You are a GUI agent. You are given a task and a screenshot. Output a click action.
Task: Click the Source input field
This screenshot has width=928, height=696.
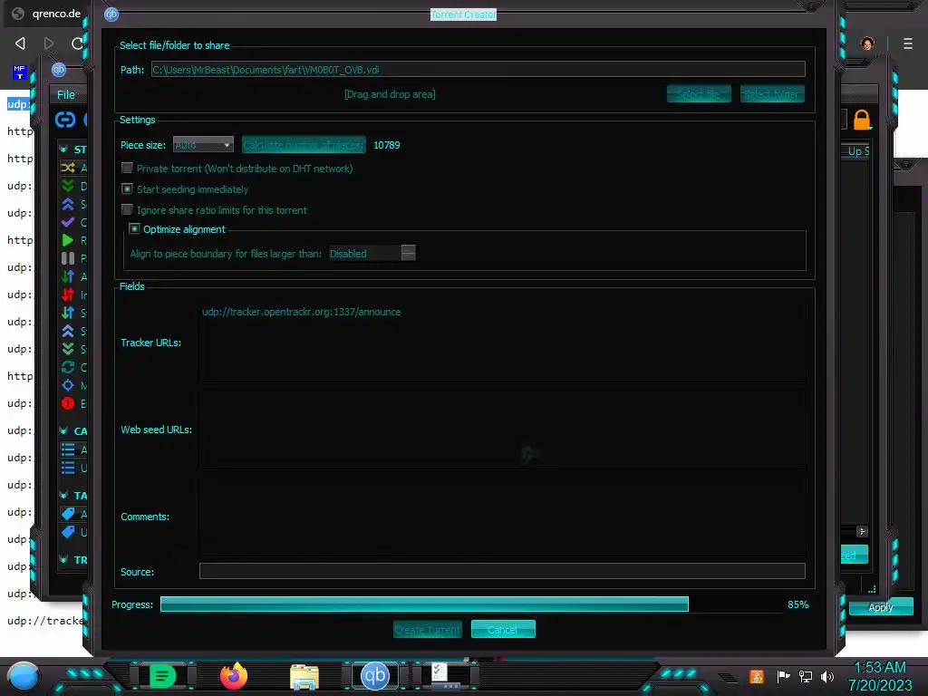click(502, 571)
